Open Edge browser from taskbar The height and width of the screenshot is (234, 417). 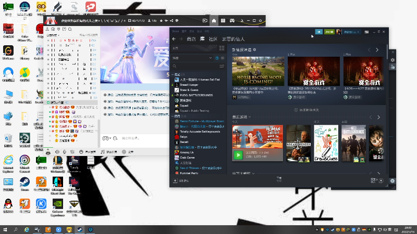click(x=27, y=230)
